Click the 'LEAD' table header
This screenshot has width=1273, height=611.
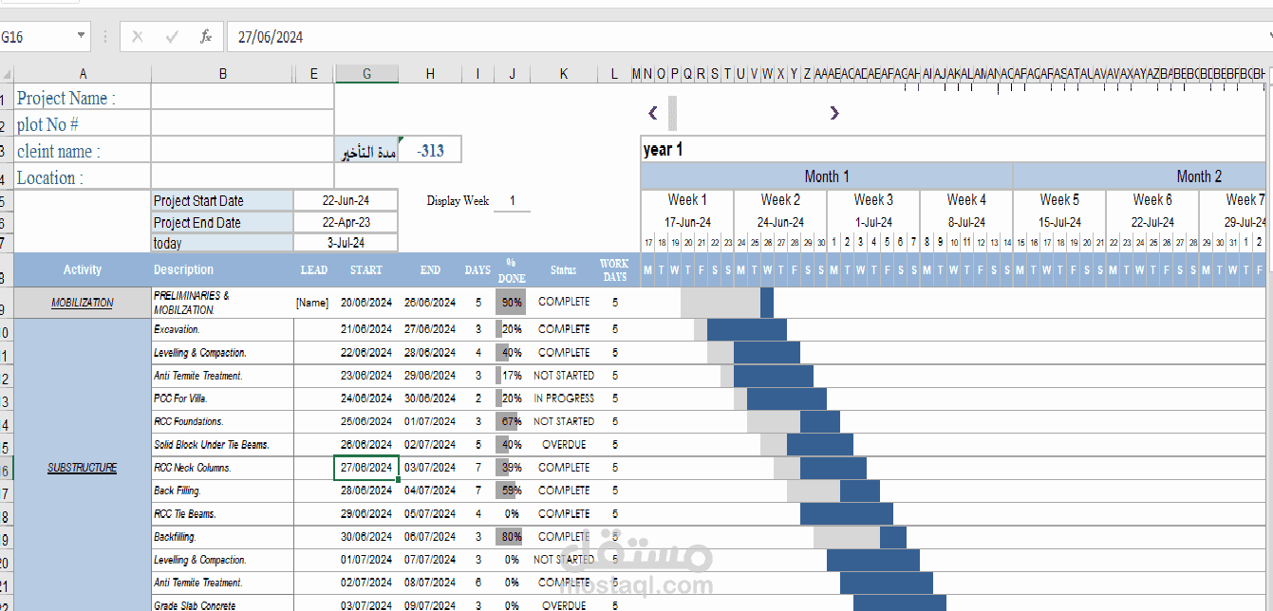coord(314,269)
